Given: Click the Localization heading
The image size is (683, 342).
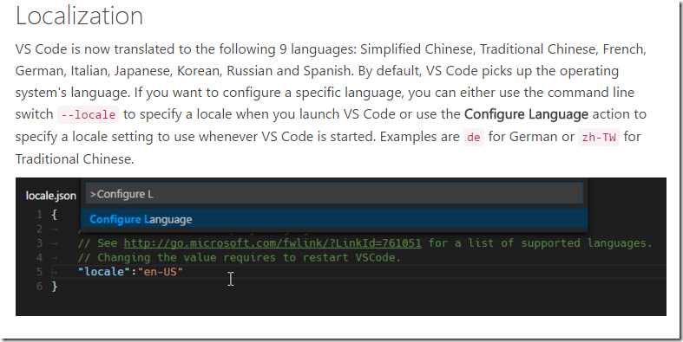Looking at the screenshot, I should (79, 16).
